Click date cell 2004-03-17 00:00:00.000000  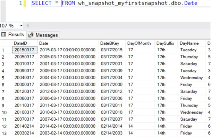click(x=68, y=78)
